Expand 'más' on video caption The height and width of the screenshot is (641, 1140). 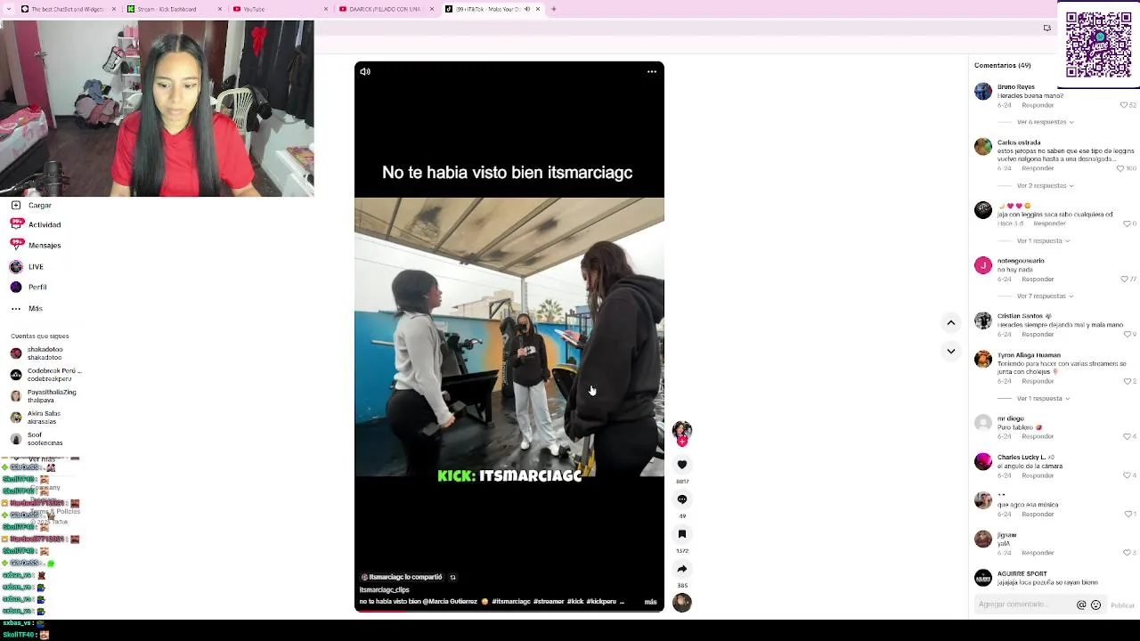click(x=650, y=603)
